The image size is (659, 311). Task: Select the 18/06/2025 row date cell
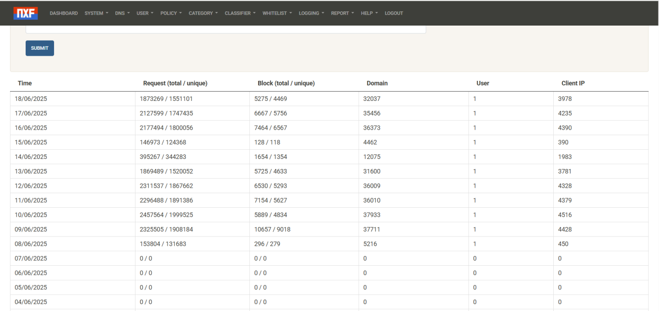coord(31,99)
